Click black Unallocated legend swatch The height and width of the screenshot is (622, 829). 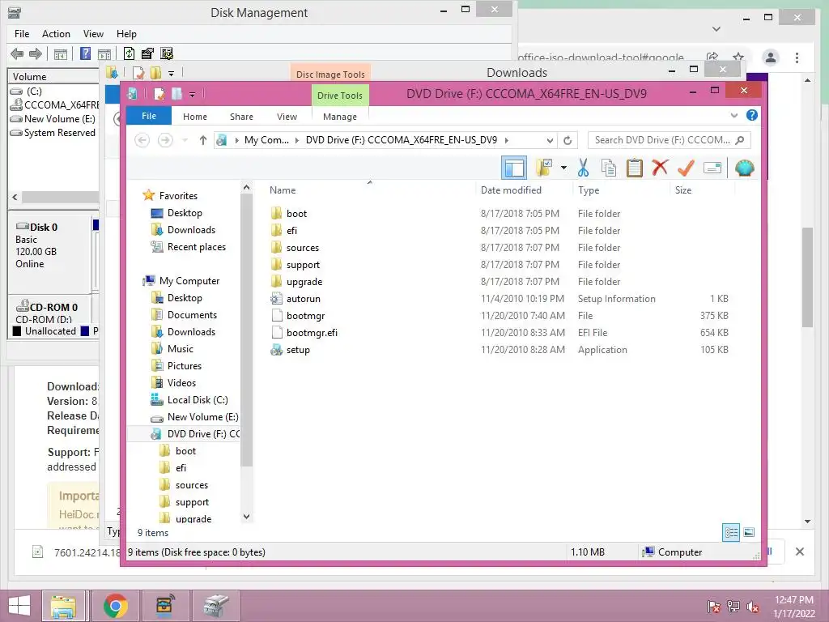17,331
